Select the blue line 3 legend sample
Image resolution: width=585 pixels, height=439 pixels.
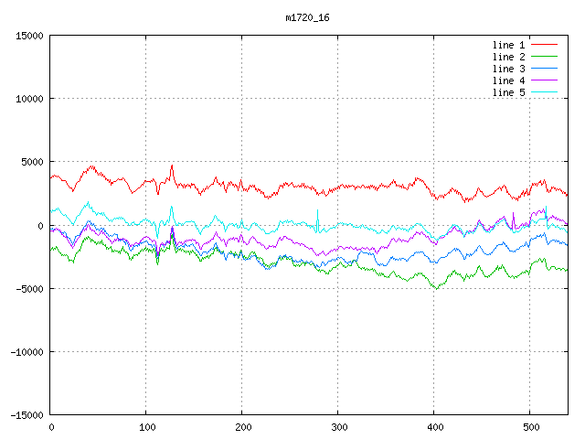point(545,69)
